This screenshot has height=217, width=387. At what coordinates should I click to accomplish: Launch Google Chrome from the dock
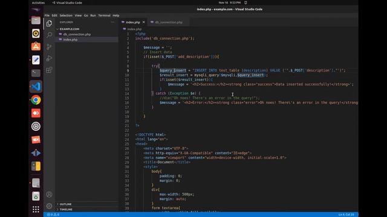tap(36, 100)
